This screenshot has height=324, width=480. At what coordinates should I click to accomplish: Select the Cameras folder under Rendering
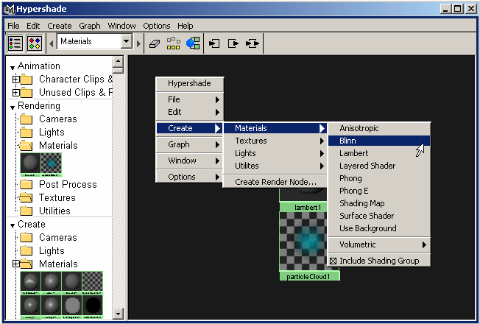pos(49,119)
